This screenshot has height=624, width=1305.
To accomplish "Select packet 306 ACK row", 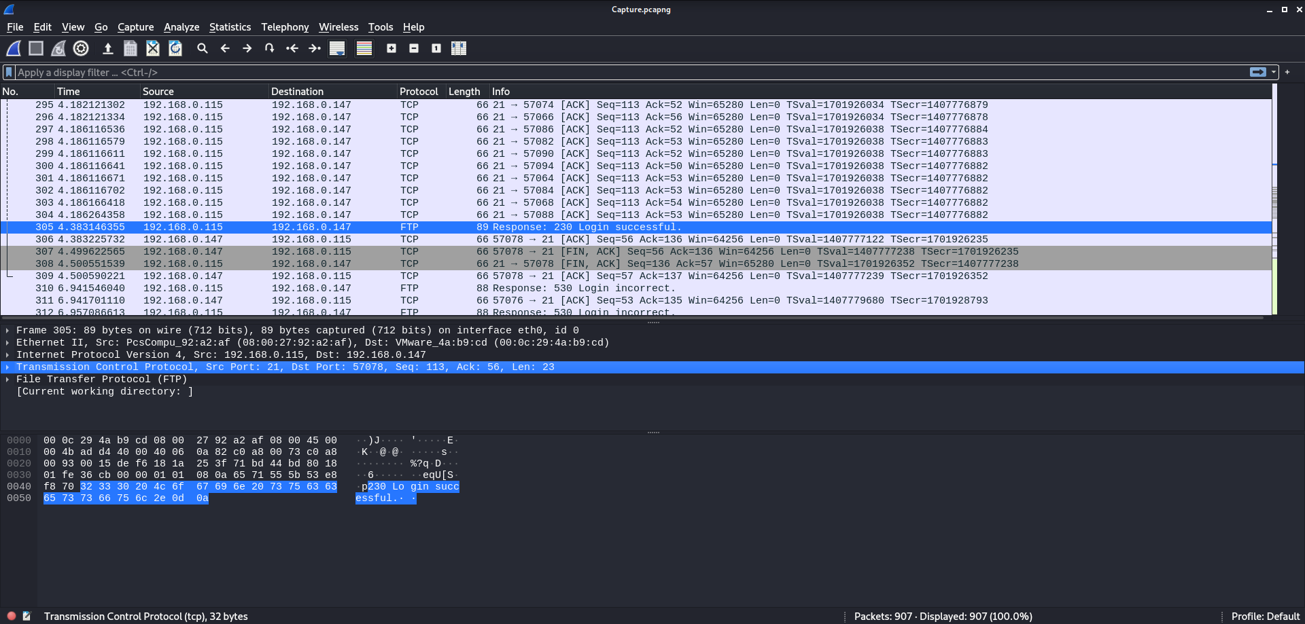I will 636,239.
